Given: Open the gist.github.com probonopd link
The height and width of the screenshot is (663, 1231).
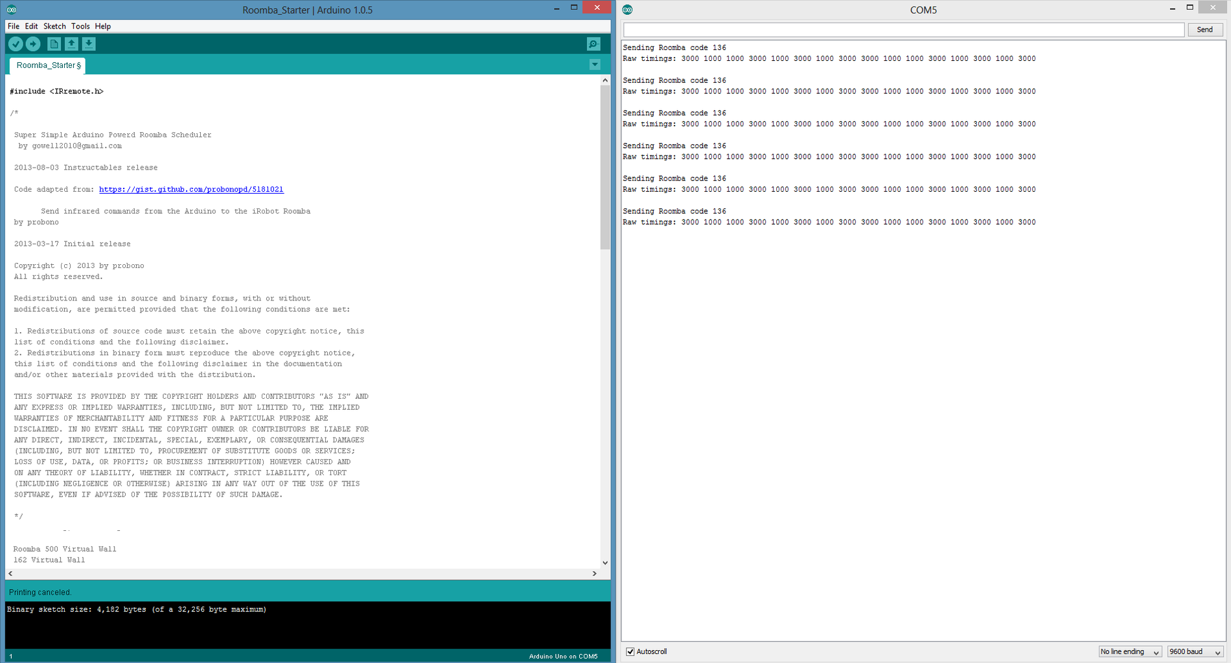Looking at the screenshot, I should (191, 190).
